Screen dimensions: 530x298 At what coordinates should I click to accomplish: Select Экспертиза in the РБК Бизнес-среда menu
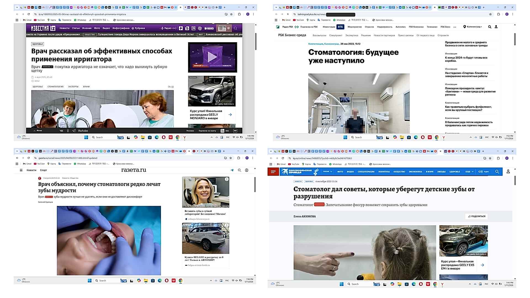click(x=351, y=35)
